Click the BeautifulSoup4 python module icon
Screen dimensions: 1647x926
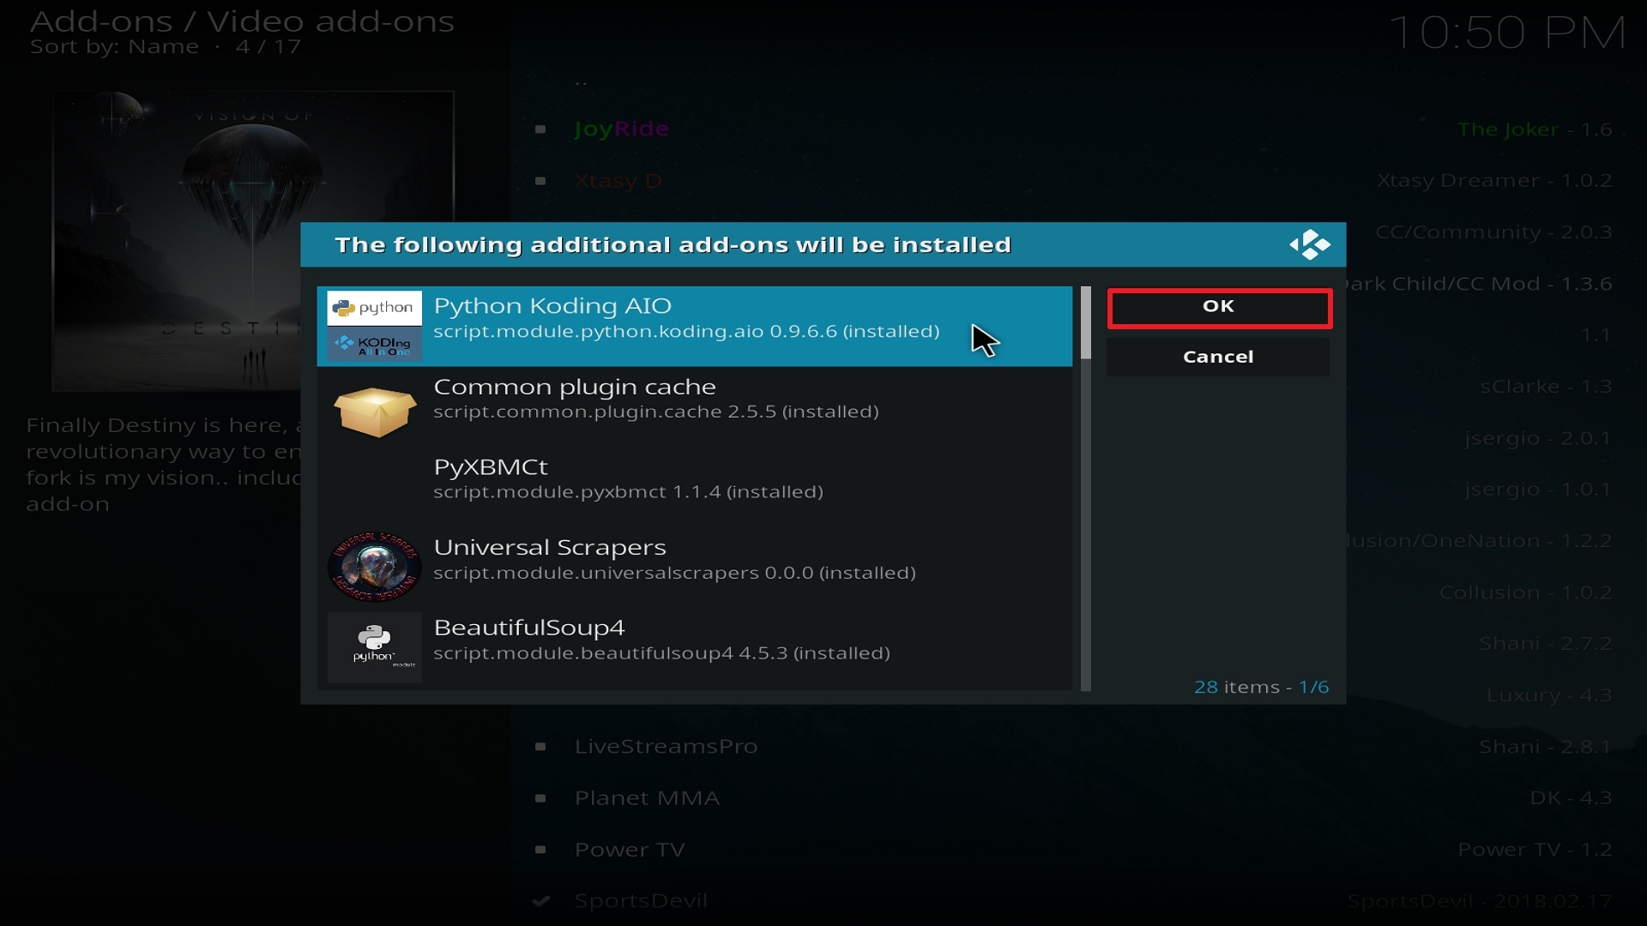374,647
